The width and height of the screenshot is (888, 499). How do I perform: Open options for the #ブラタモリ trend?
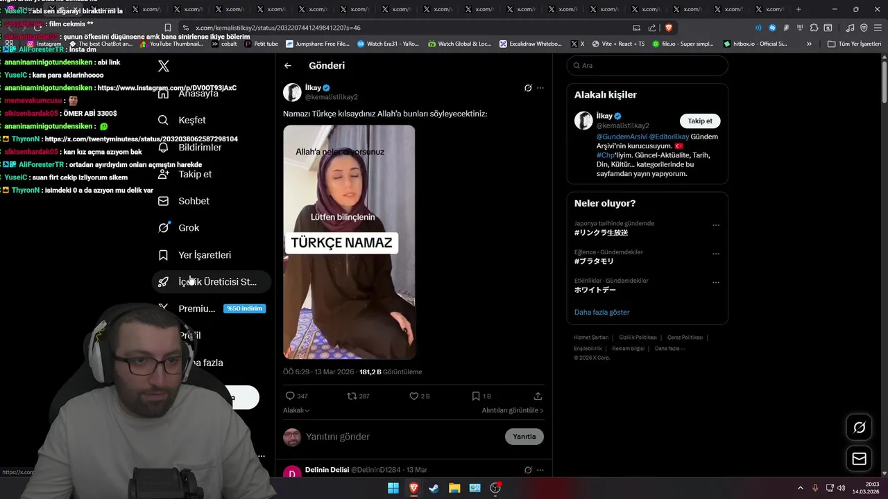[x=716, y=254]
